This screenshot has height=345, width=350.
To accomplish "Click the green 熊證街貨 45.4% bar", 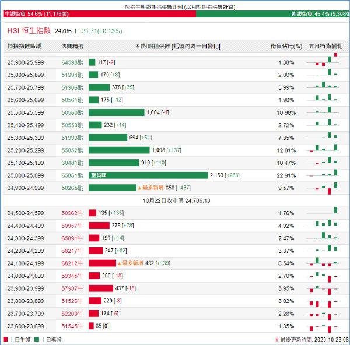I will pyautogui.click(x=273, y=14).
